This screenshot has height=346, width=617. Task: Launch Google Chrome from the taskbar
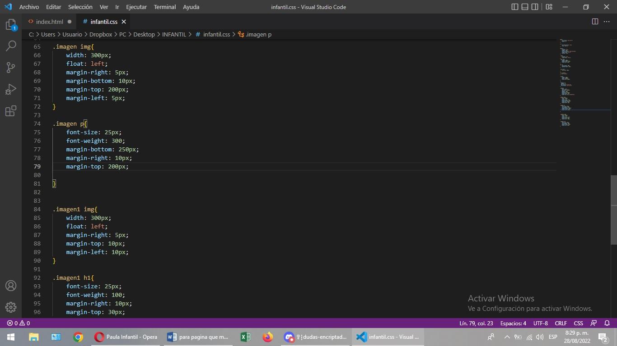(78, 337)
